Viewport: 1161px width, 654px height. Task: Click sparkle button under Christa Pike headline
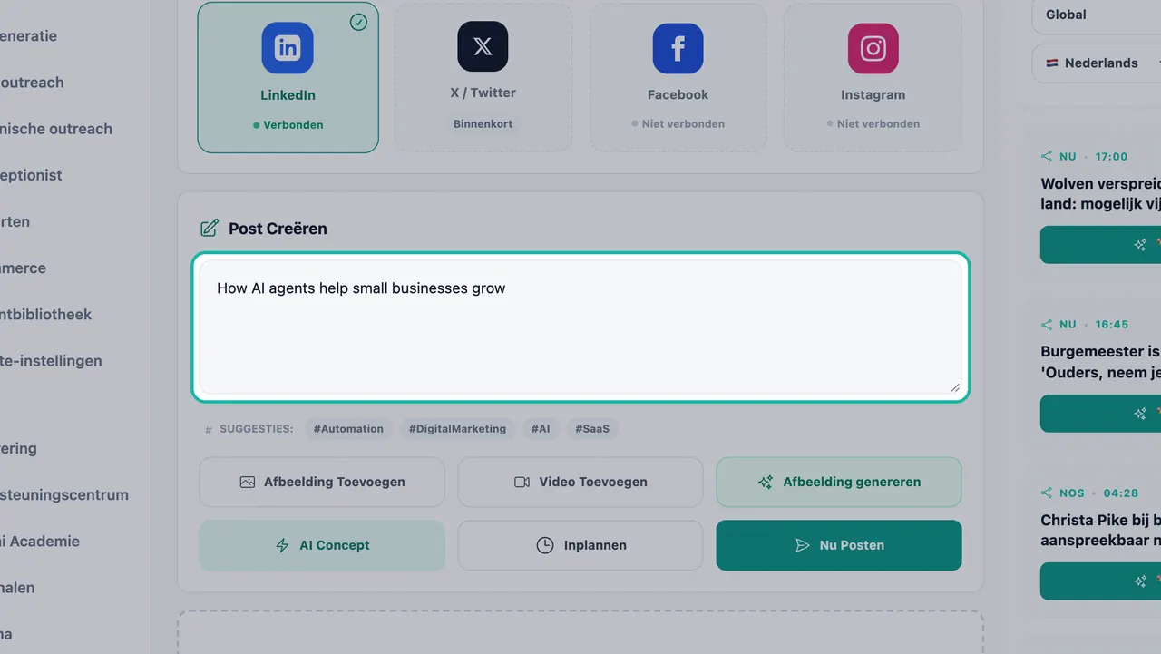(1100, 581)
